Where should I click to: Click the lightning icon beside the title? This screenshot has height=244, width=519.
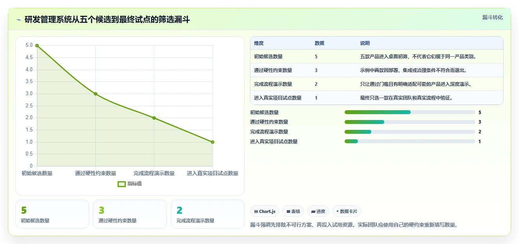(19, 20)
